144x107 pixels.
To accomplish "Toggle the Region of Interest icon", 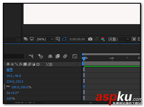I will click(134, 39).
